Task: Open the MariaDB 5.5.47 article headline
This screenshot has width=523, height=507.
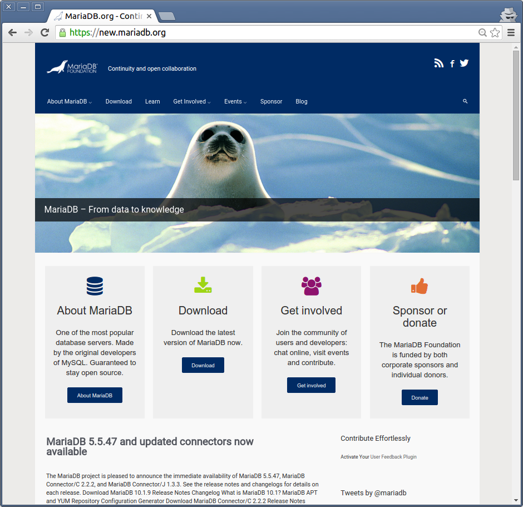Action: 150,446
